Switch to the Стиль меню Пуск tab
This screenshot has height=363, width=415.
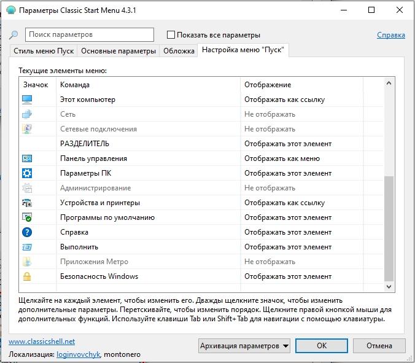point(44,51)
